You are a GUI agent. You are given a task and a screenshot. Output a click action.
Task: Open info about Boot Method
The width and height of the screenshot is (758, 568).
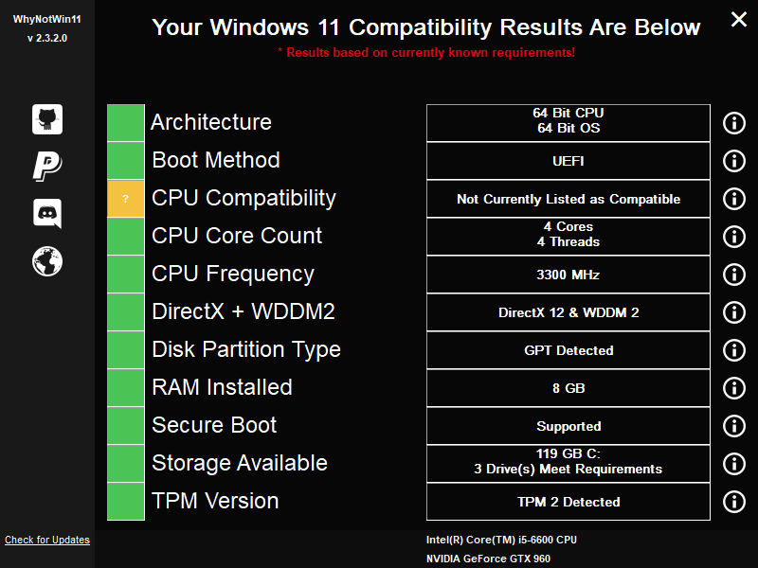coord(733,161)
